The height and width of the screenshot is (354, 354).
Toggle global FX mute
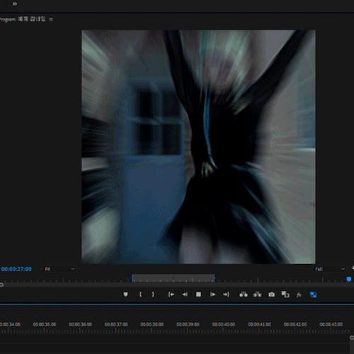299,295
